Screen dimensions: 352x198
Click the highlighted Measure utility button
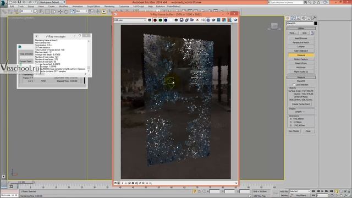301,55
